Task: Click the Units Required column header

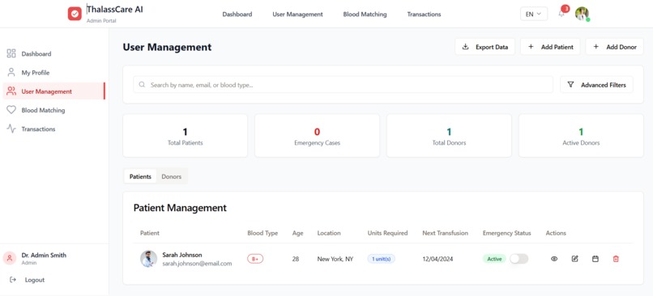Action: coord(387,233)
